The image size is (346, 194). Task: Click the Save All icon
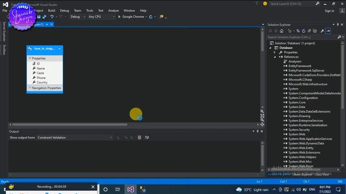[44, 17]
